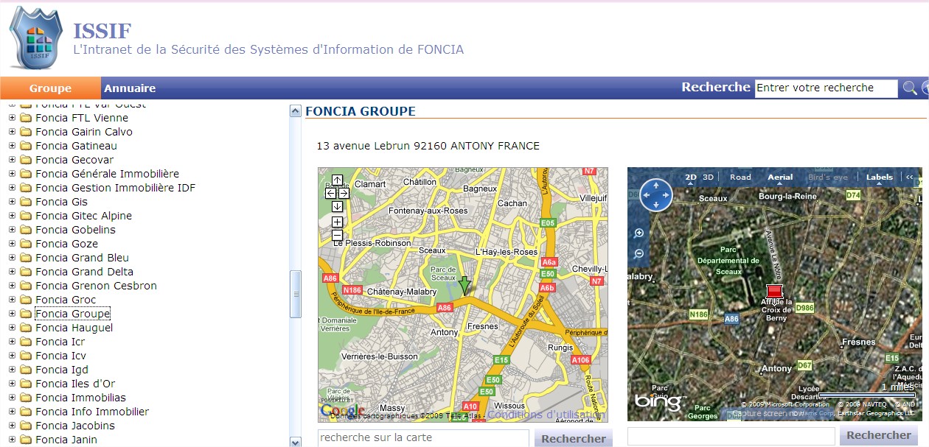
Task: Open the Annuaire tab
Action: (130, 88)
